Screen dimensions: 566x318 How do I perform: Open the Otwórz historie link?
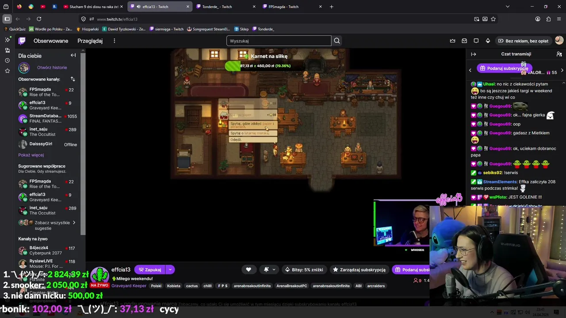pyautogui.click(x=52, y=68)
